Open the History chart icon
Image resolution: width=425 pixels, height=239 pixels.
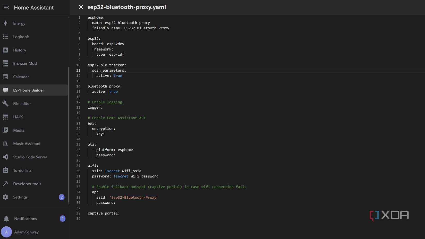5,50
